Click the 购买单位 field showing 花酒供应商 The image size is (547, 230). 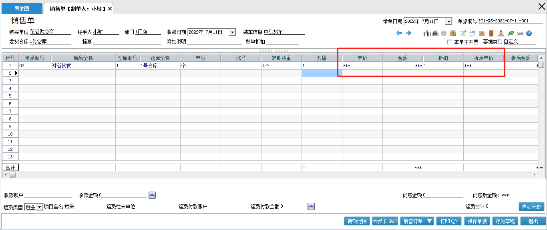[x=50, y=32]
